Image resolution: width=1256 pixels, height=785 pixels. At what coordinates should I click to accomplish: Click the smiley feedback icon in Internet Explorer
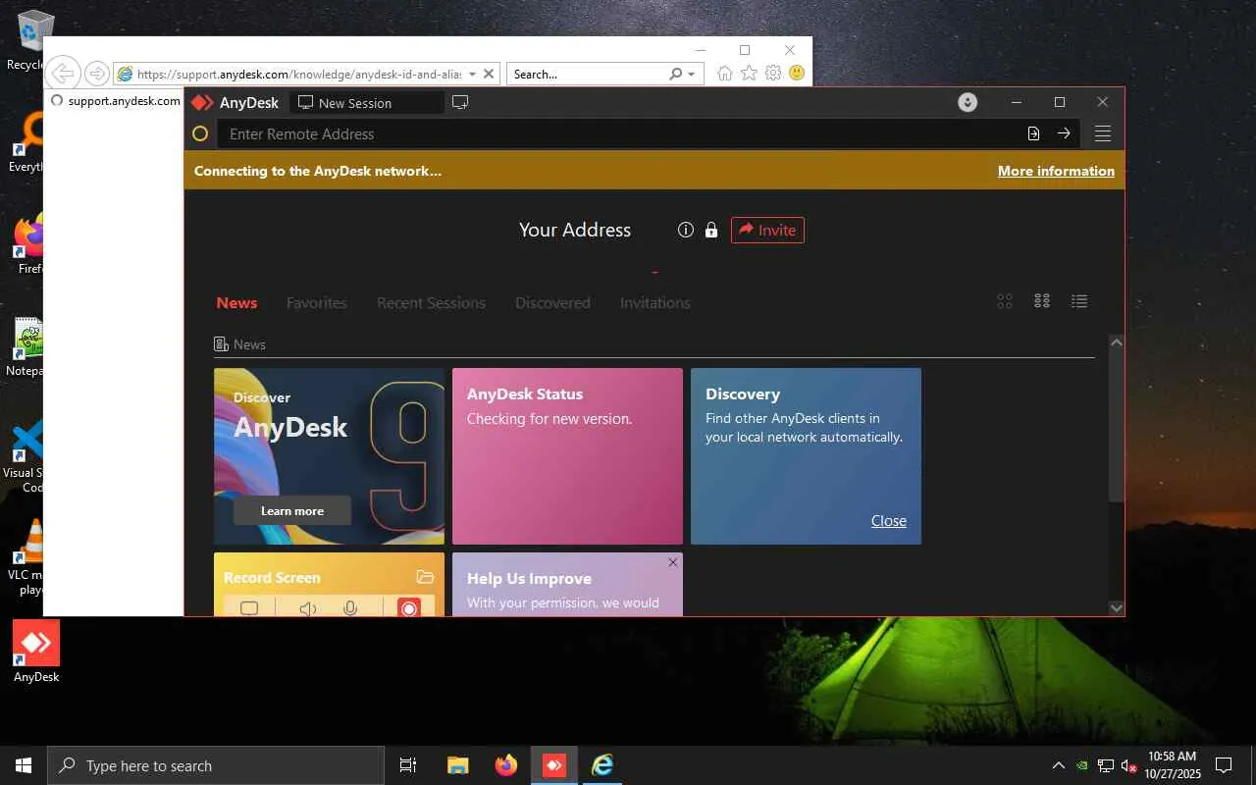[797, 74]
